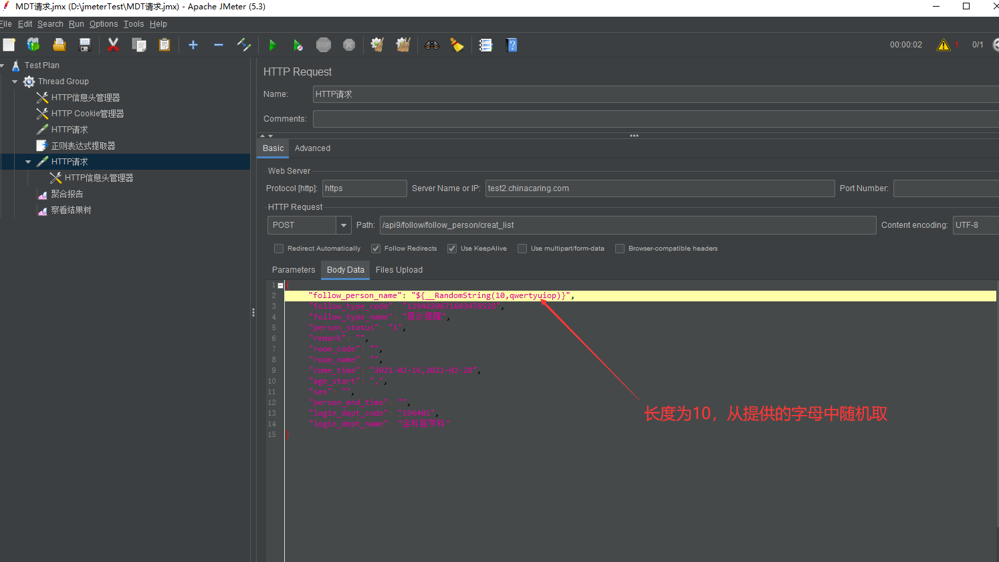Click the Paste clipboard icon

pos(164,45)
